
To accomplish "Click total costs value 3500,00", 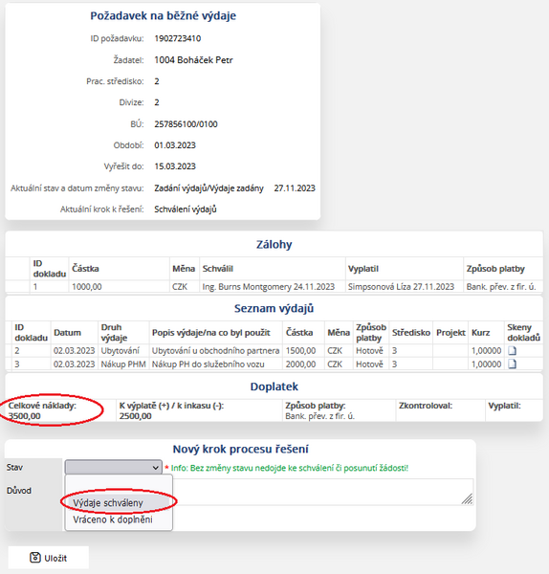I will 25,416.
